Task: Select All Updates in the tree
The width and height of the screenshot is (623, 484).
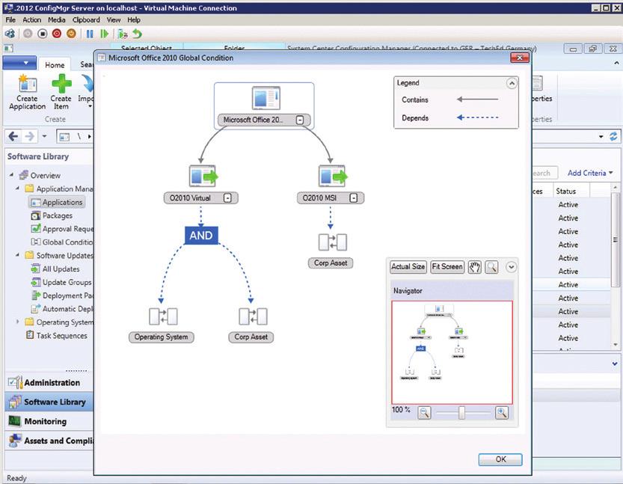Action: (55, 269)
